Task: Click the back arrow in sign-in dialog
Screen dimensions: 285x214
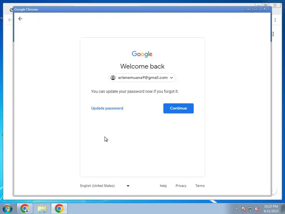Action: (20, 19)
